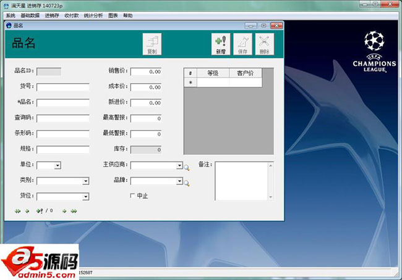Click inside the 备注 text area
Image resolution: width=402 pixels, height=280 pixels.
241,181
